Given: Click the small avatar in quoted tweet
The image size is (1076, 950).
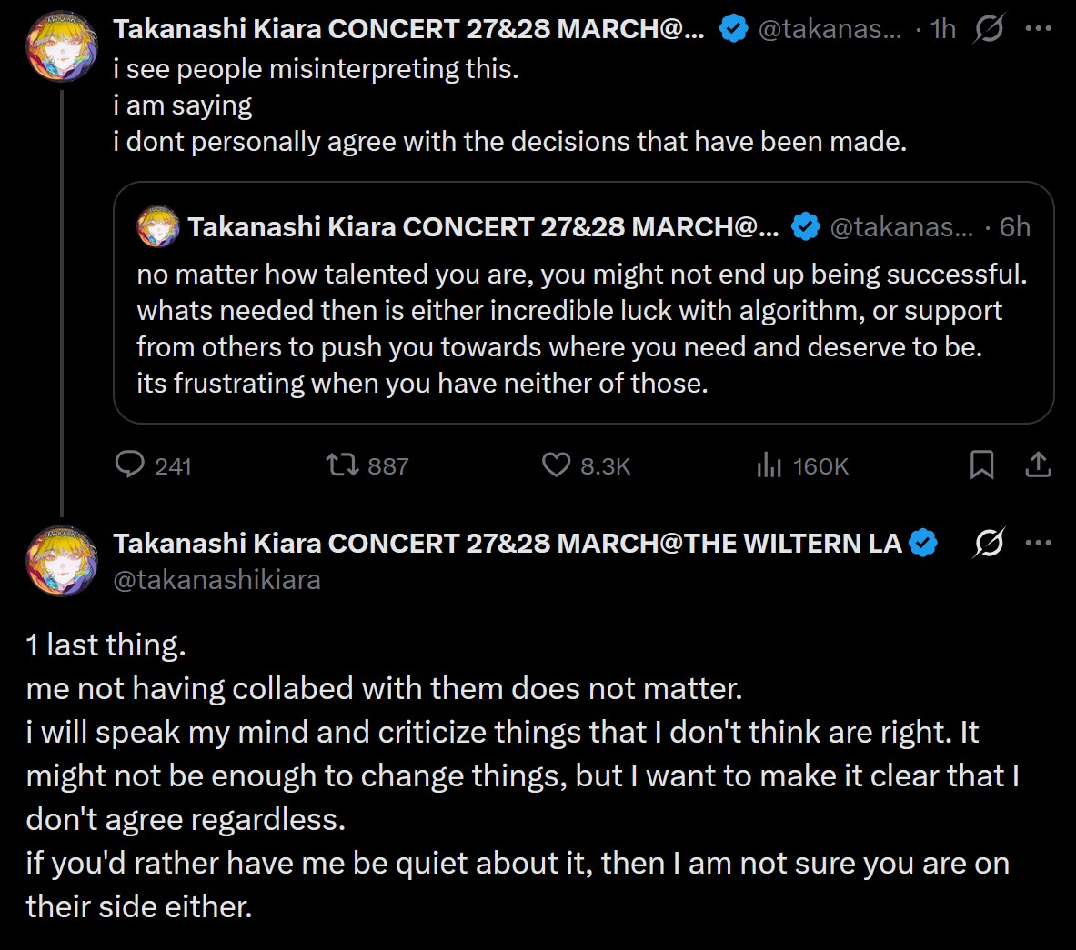Looking at the screenshot, I should click(158, 226).
